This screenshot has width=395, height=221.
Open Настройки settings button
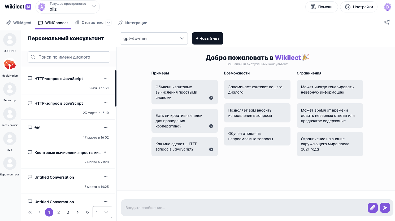coord(359,7)
